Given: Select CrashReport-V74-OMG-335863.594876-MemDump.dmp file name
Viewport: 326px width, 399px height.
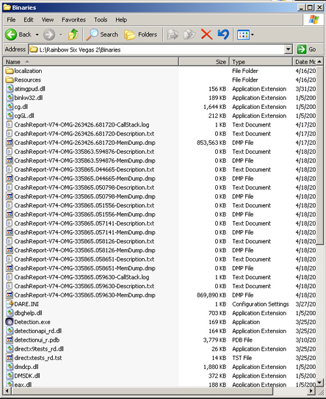Looking at the screenshot, I should 85,160.
